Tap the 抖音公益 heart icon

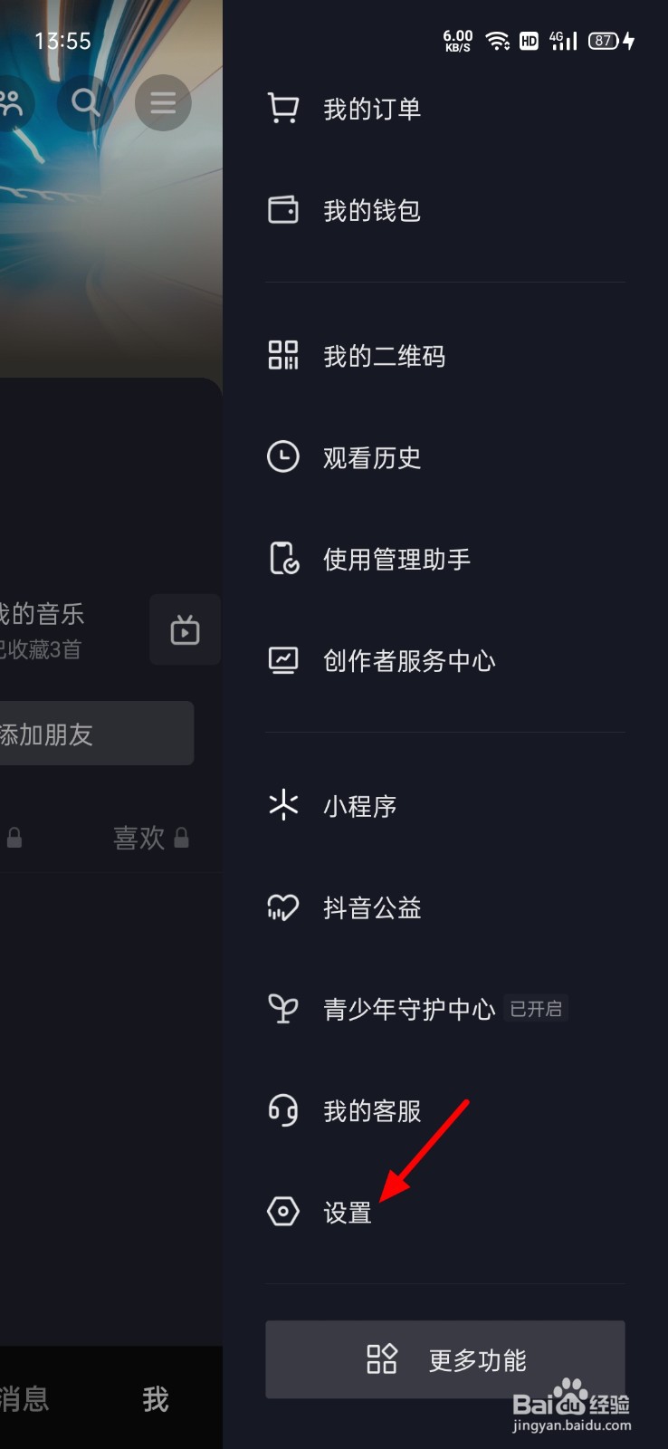tap(283, 907)
